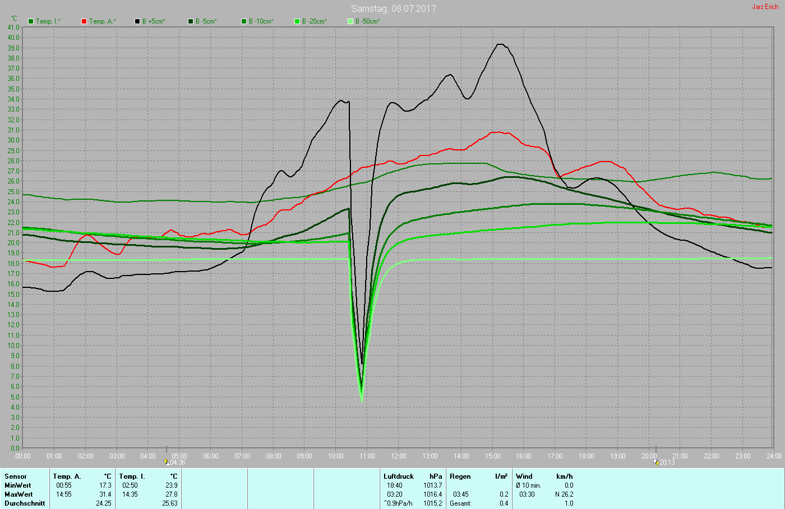Click the Regen header in statistics
Image resolution: width=785 pixels, height=509 pixels.
click(x=460, y=476)
